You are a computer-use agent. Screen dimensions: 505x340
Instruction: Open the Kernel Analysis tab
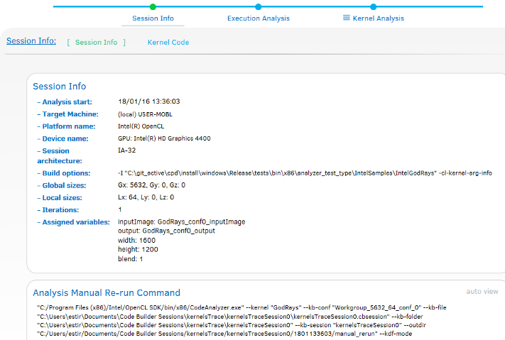coord(379,18)
